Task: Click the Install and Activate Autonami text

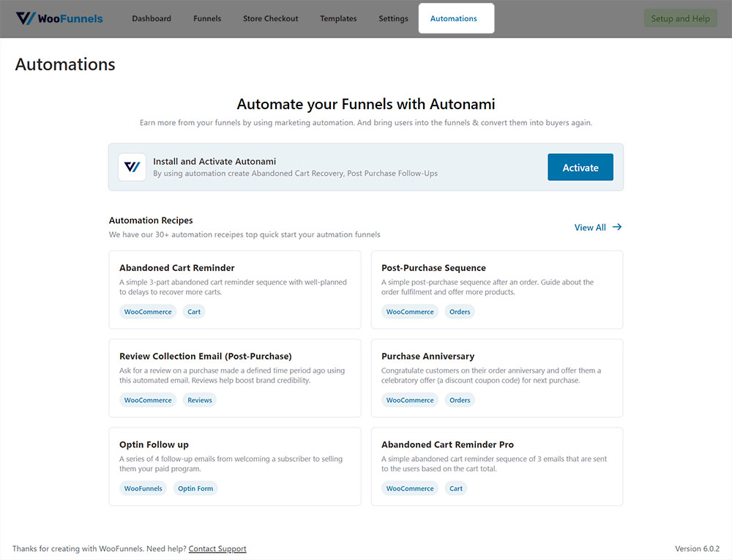Action: 214,162
